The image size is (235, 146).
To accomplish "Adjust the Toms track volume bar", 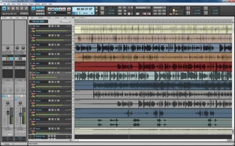I will coord(53,49).
